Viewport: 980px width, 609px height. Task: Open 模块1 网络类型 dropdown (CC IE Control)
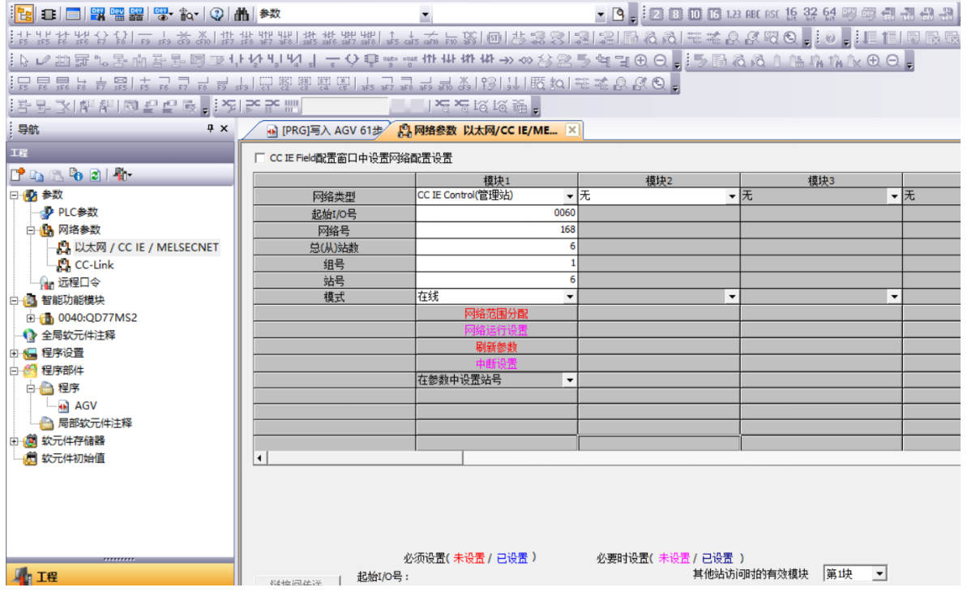tap(570, 196)
